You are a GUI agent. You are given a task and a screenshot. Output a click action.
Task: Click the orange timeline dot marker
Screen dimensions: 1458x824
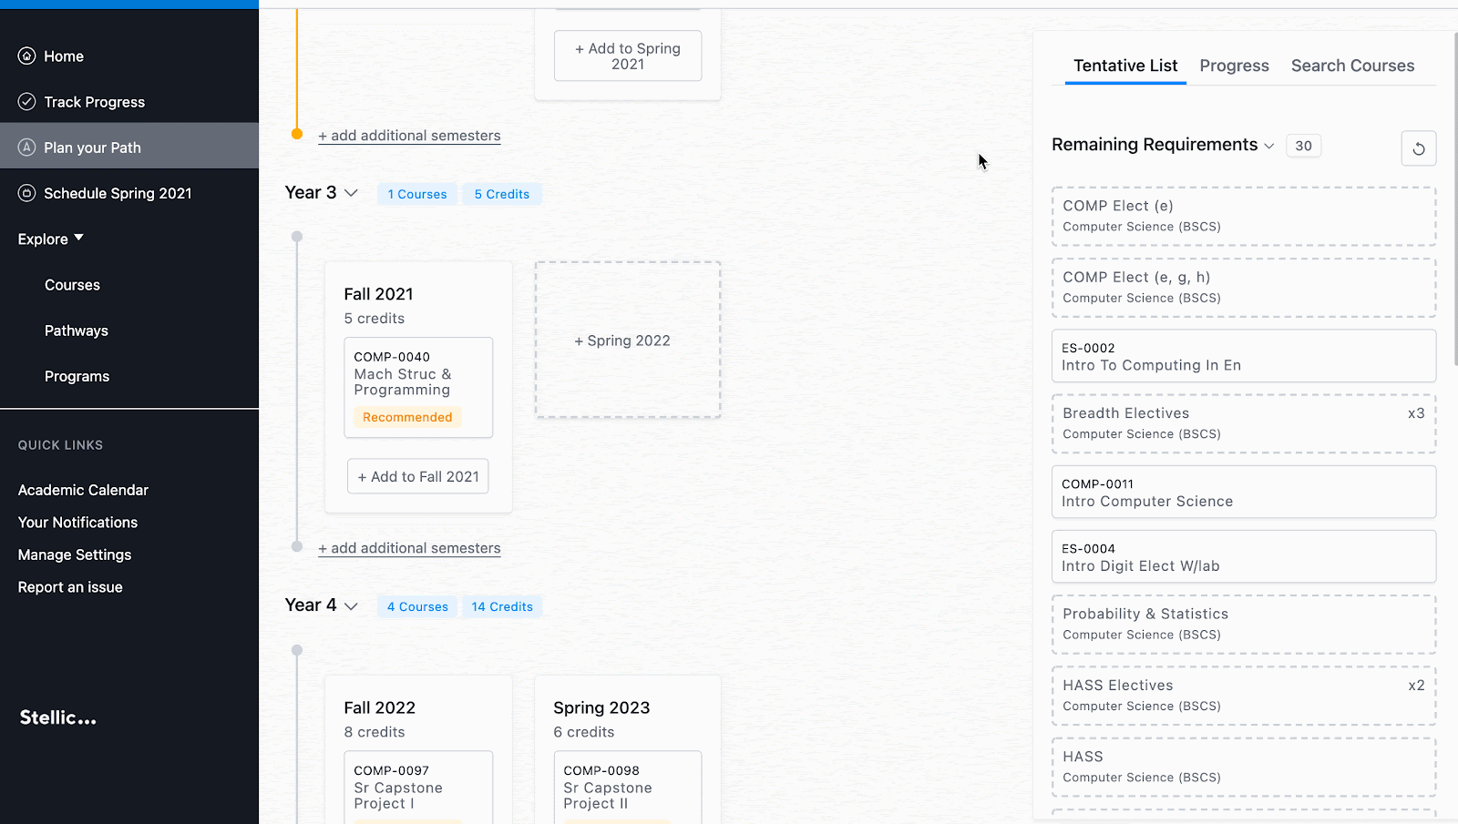click(297, 134)
